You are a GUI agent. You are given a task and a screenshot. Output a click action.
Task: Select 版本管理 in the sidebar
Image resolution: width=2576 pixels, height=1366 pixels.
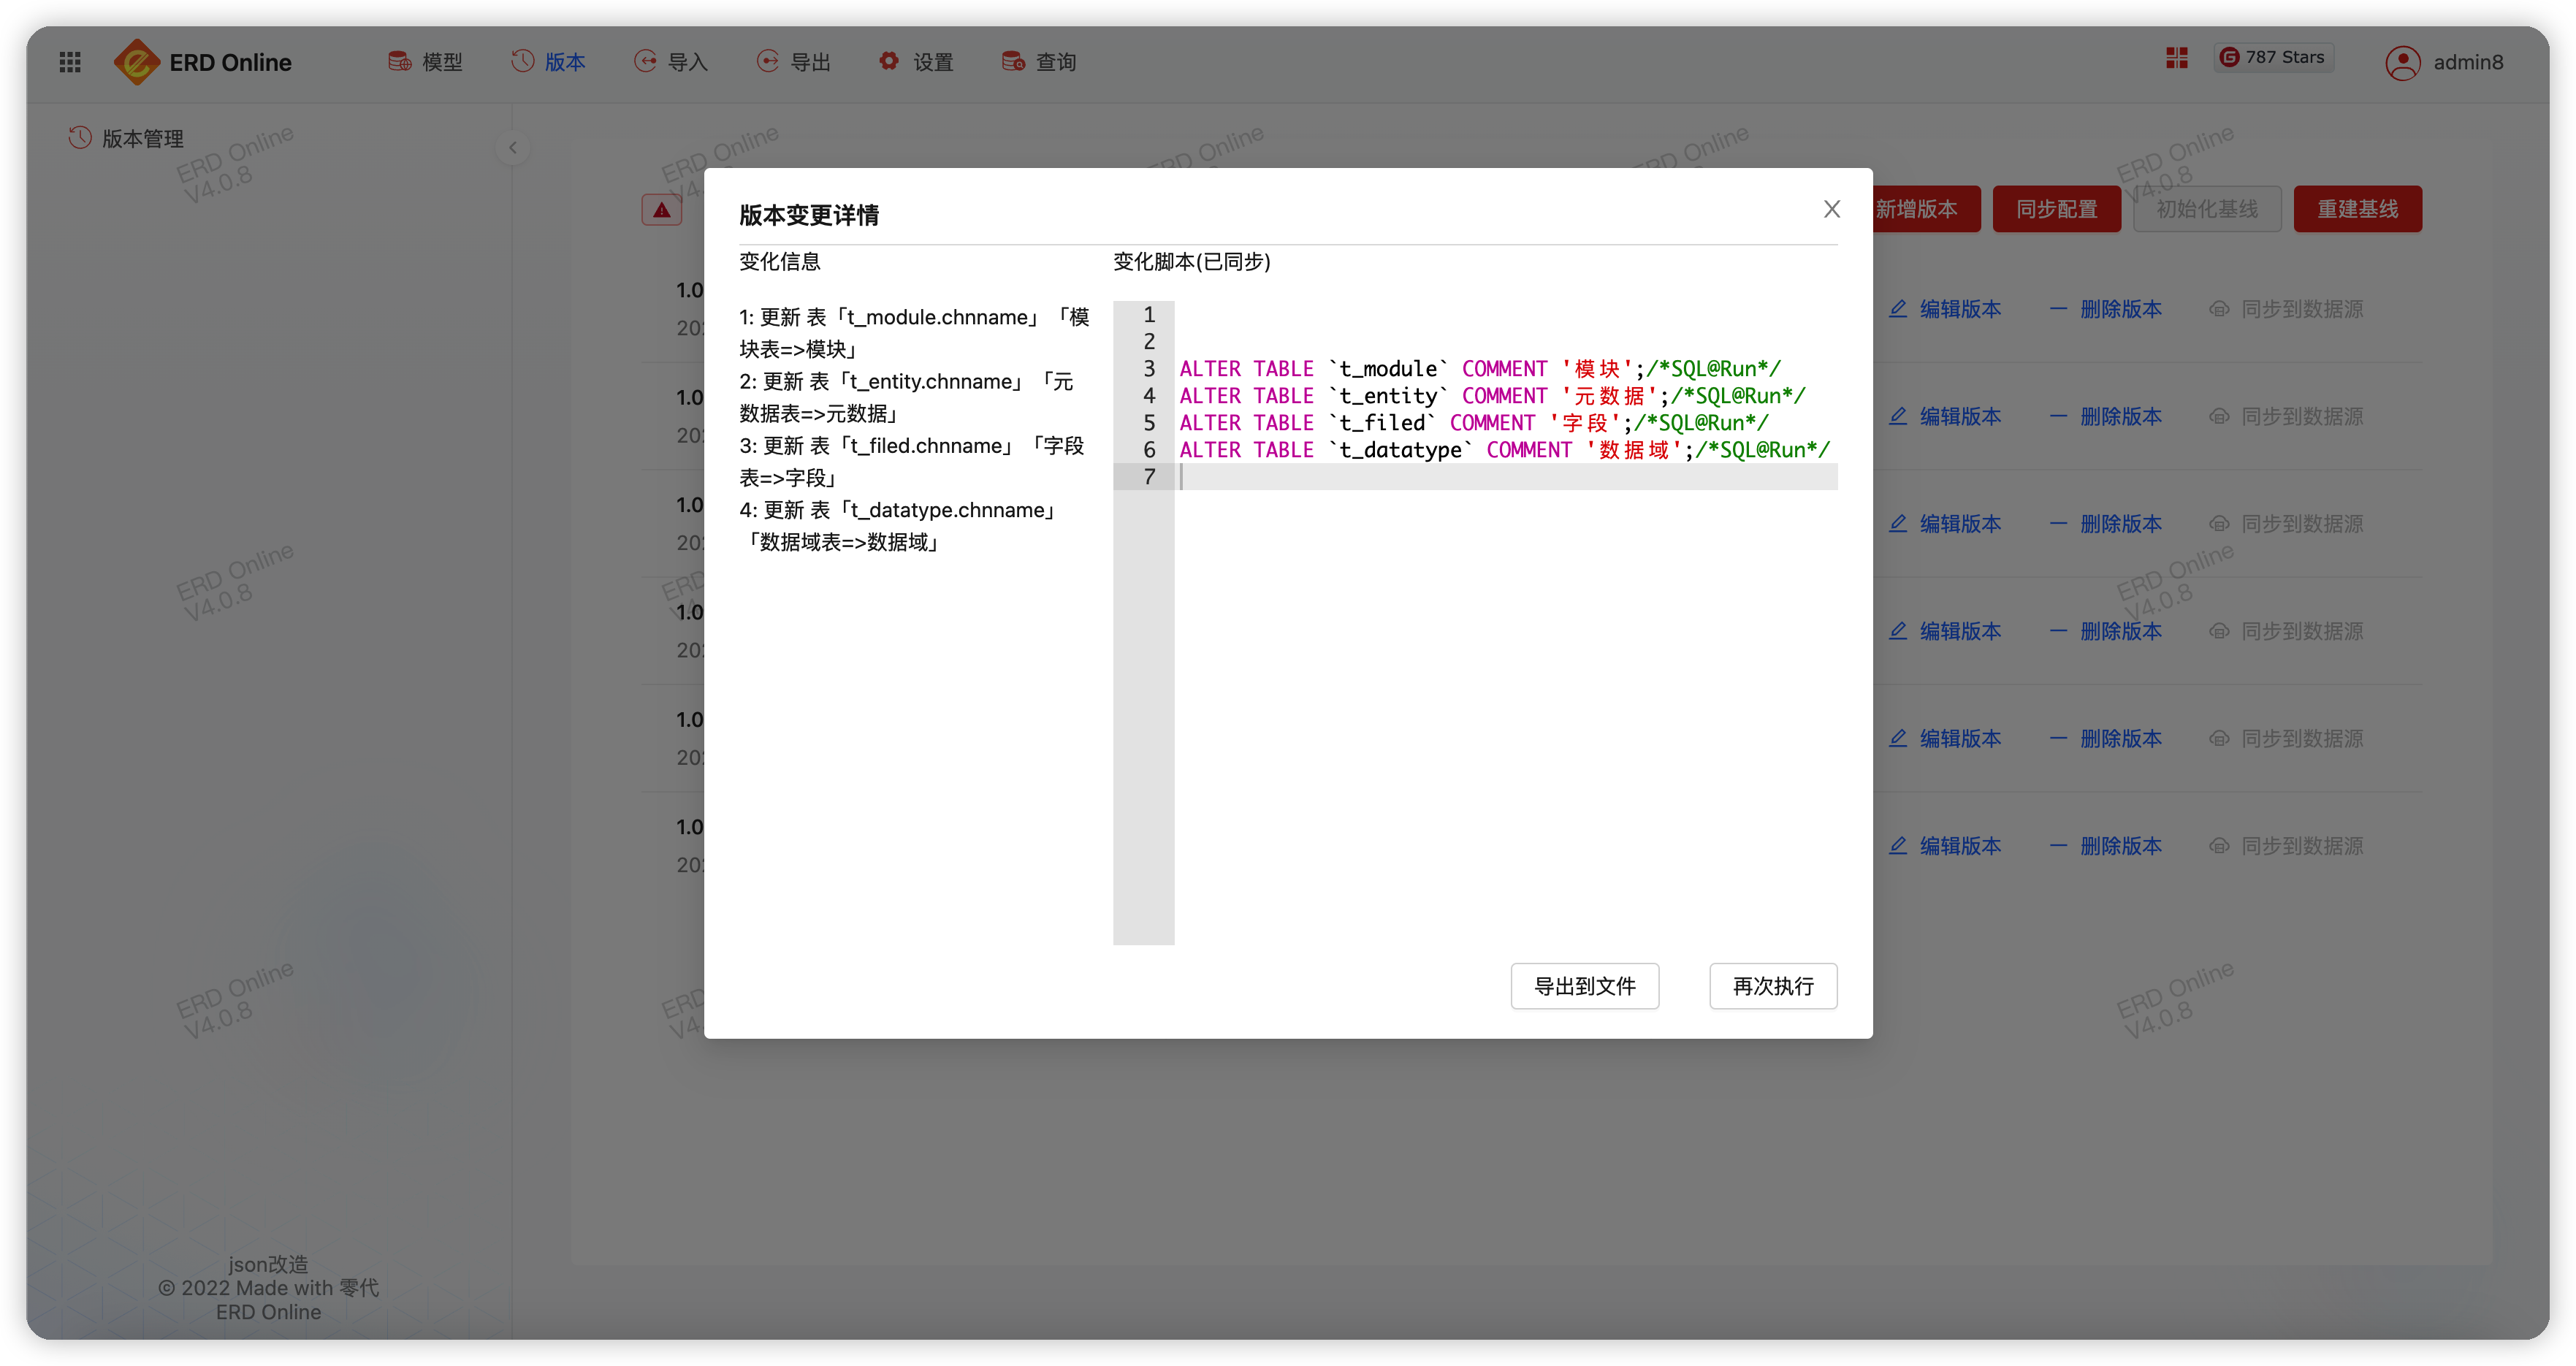pyautogui.click(x=126, y=139)
